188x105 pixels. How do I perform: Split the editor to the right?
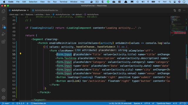[x=179, y=10]
